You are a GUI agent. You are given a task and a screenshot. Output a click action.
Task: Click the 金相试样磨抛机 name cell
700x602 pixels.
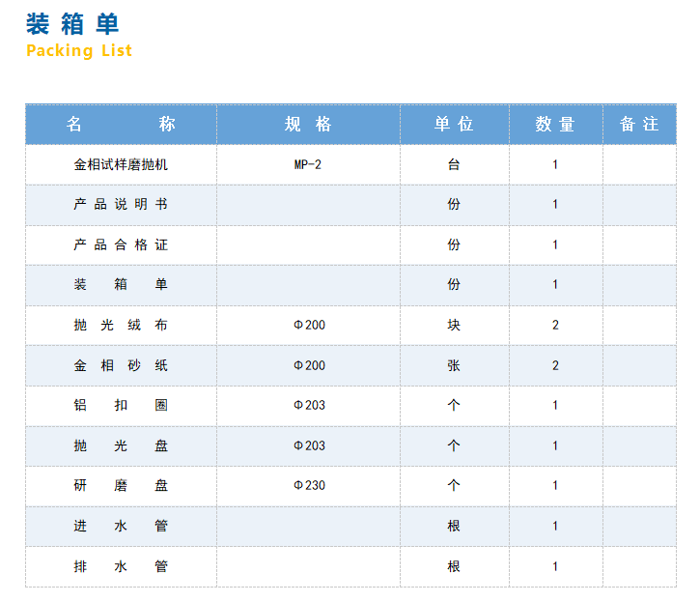[x=121, y=164]
